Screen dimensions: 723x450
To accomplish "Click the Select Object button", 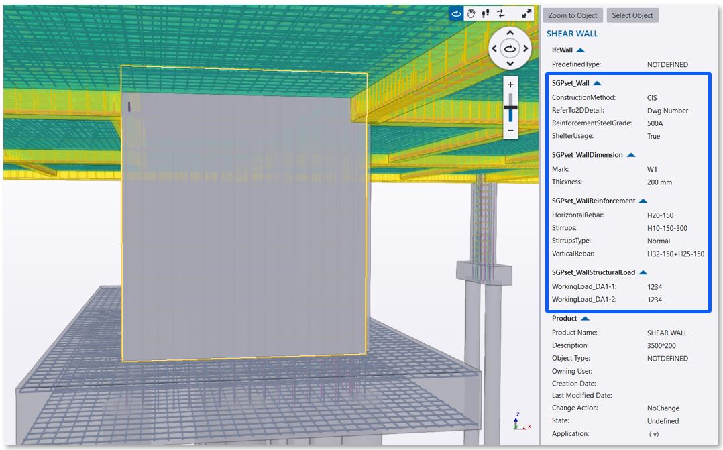I will click(x=632, y=15).
